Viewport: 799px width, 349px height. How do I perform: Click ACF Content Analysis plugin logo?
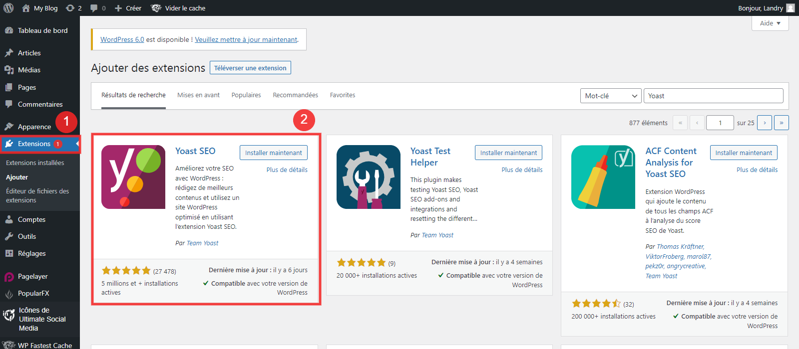pos(603,177)
